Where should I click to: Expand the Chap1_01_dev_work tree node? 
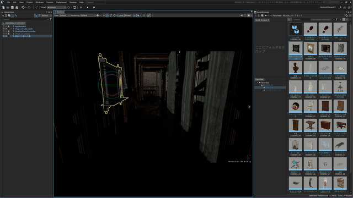click(11, 29)
